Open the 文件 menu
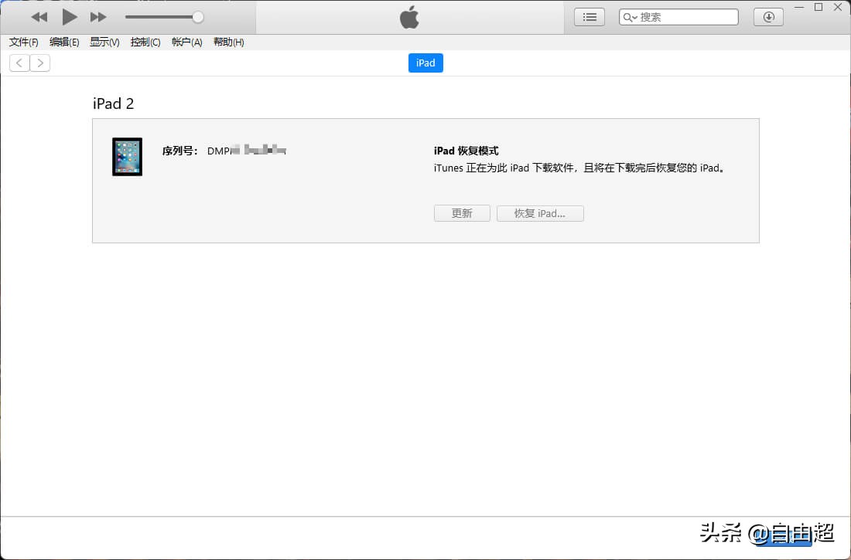The width and height of the screenshot is (851, 560). click(x=22, y=42)
